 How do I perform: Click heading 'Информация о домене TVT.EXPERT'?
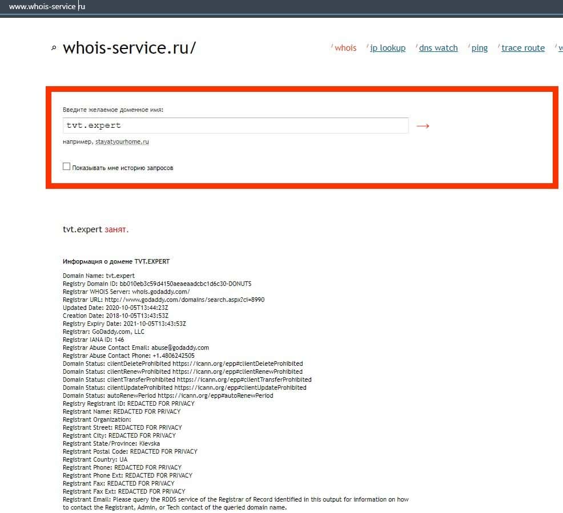pyautogui.click(x=116, y=261)
